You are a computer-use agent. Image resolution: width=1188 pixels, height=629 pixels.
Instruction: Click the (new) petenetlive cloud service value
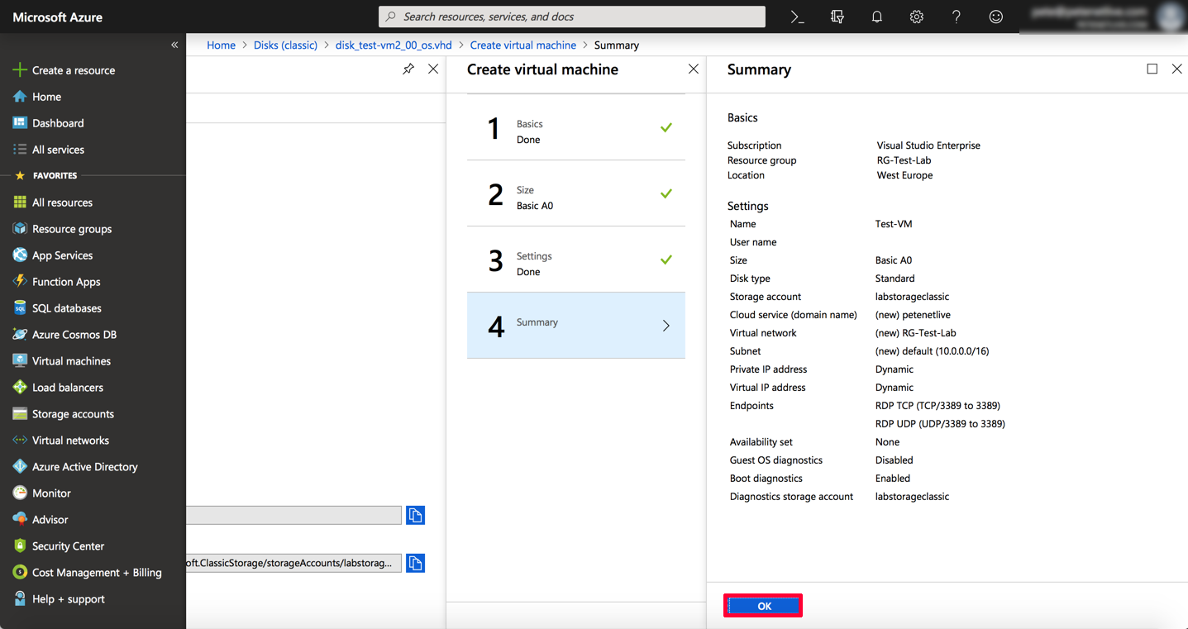913,315
